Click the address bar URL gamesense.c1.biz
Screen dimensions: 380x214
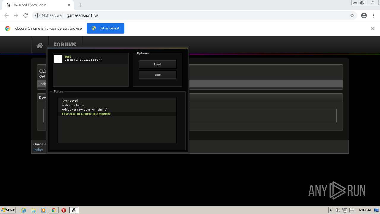83,15
